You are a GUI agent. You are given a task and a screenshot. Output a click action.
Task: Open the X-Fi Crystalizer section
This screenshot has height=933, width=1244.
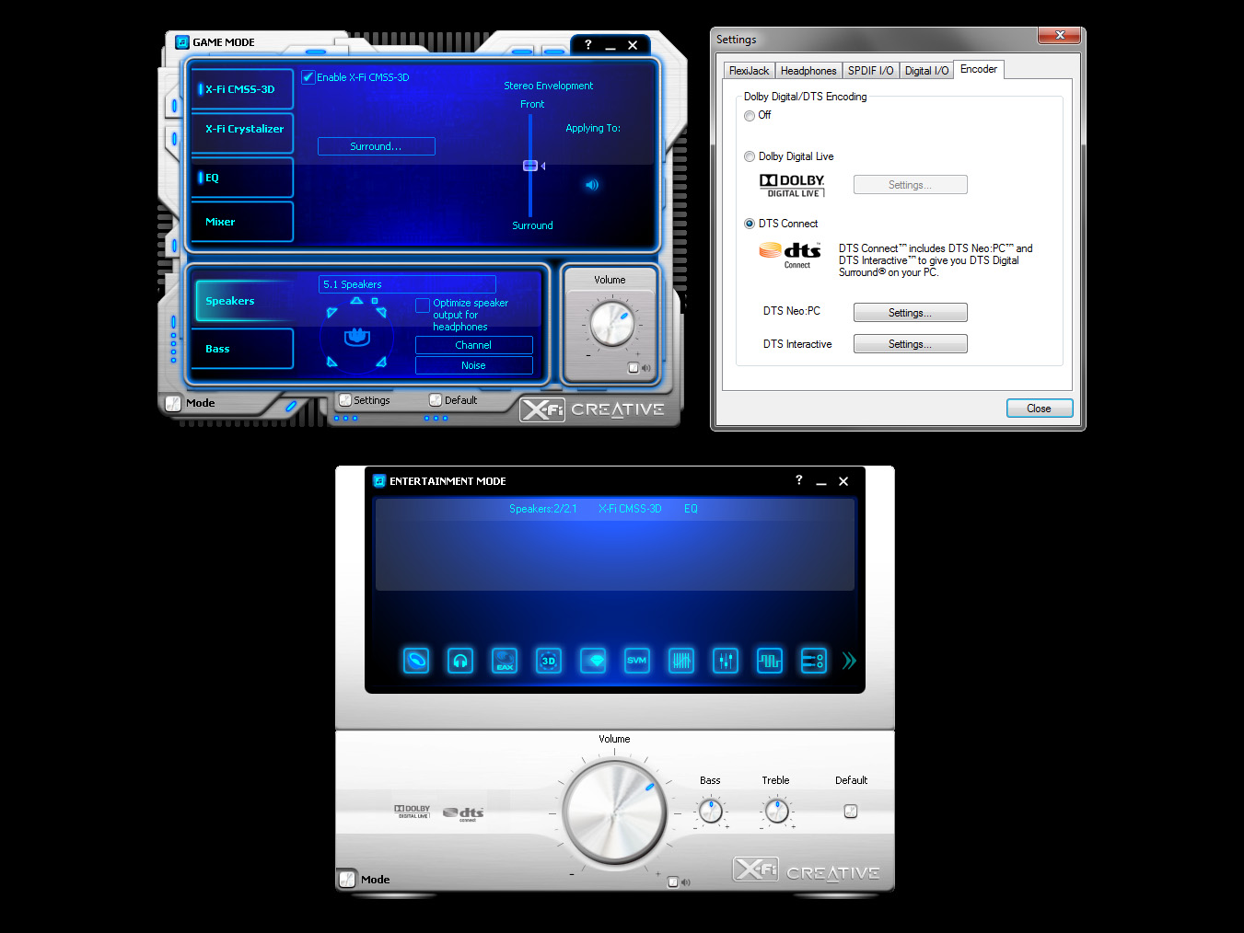(x=242, y=132)
